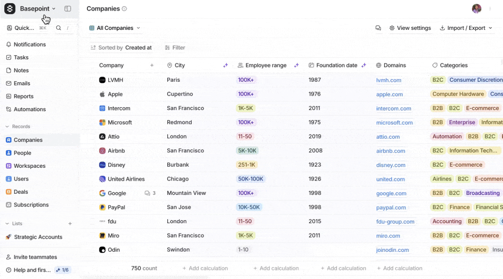503x279 pixels.
Task: Click the sparkle icon on Foundation date column
Action: tap(364, 65)
